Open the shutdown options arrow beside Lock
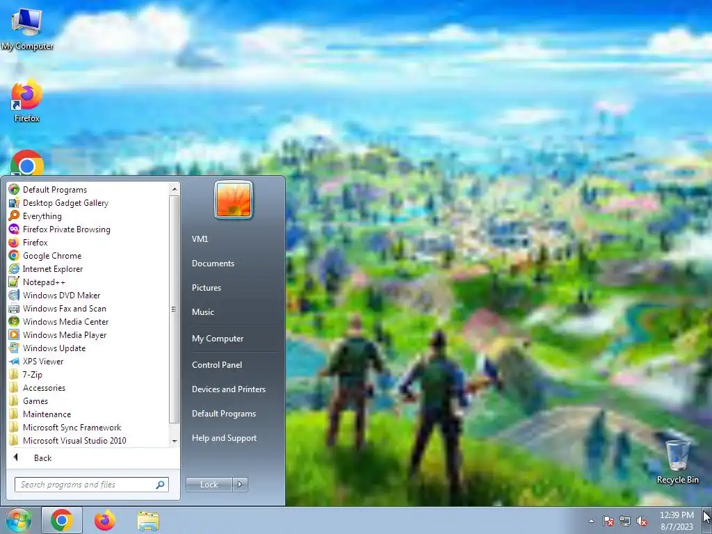 (x=240, y=485)
